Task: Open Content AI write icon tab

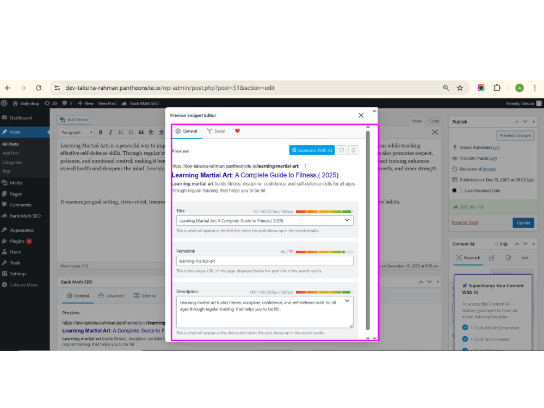Action: (x=492, y=258)
